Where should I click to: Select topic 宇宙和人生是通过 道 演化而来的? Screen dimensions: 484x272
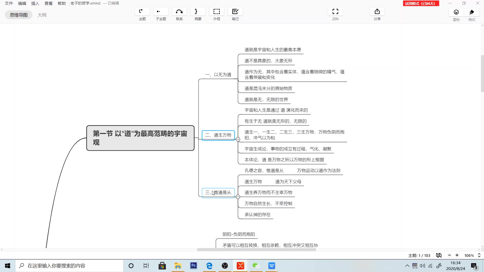tap(276, 110)
